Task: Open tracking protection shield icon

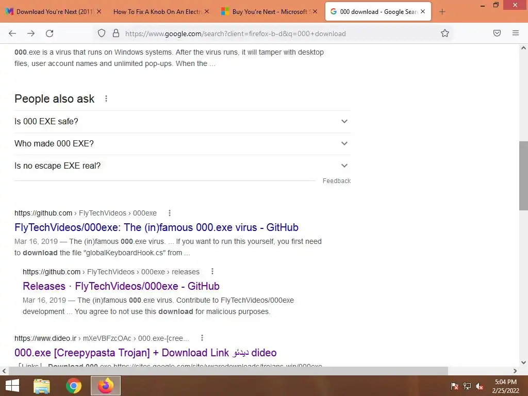Action: (x=102, y=33)
